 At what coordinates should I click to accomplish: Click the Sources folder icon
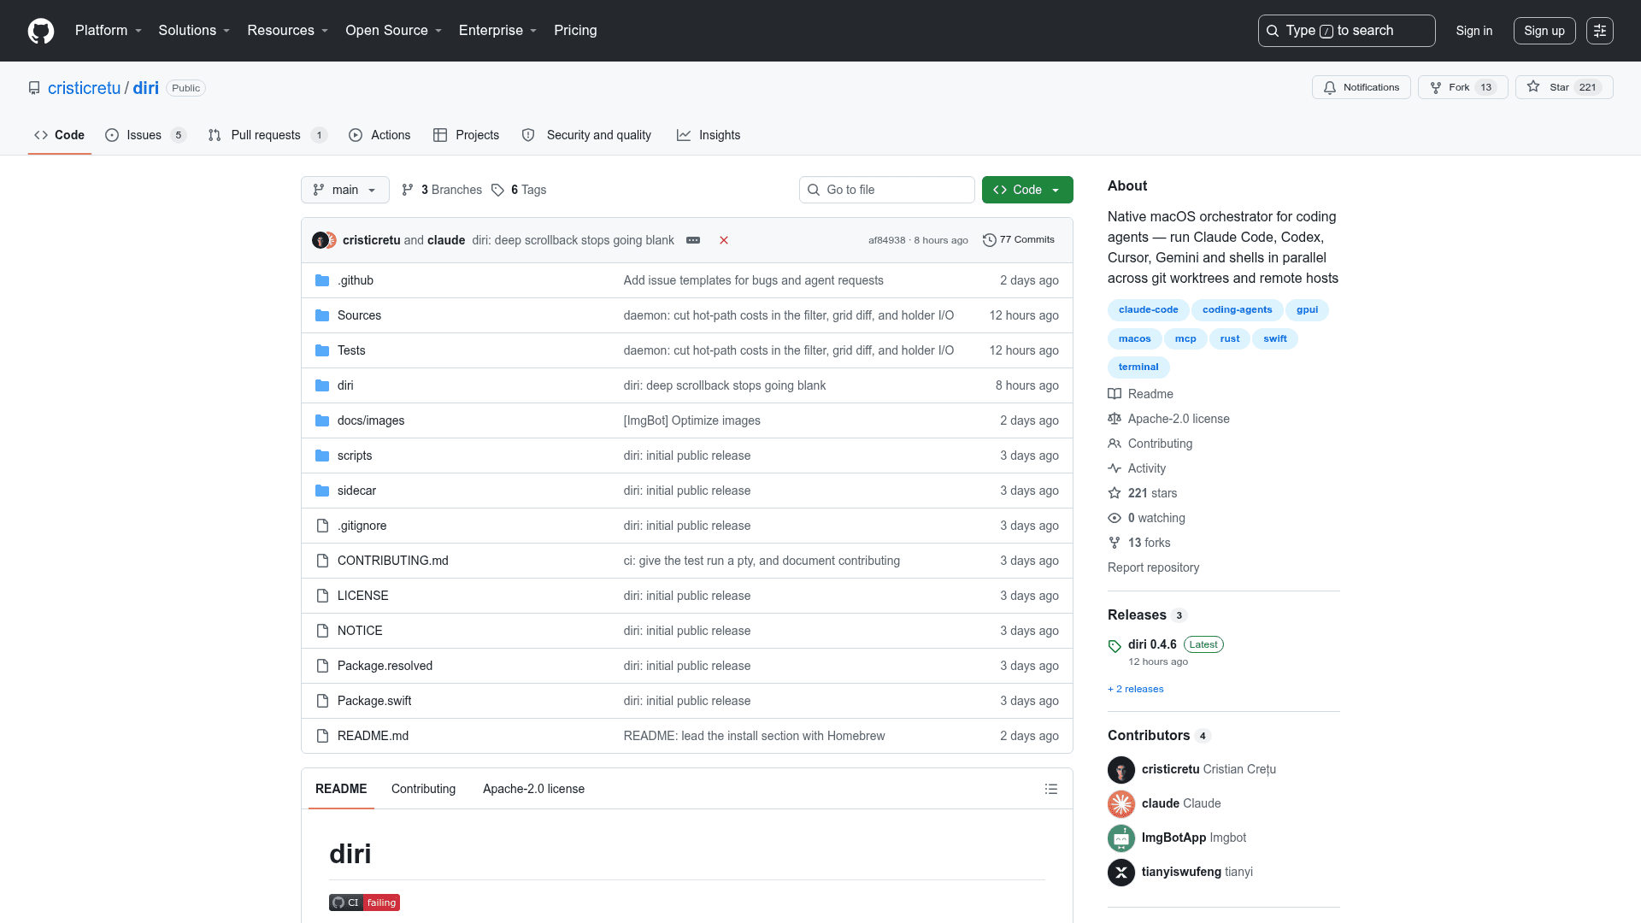(322, 315)
